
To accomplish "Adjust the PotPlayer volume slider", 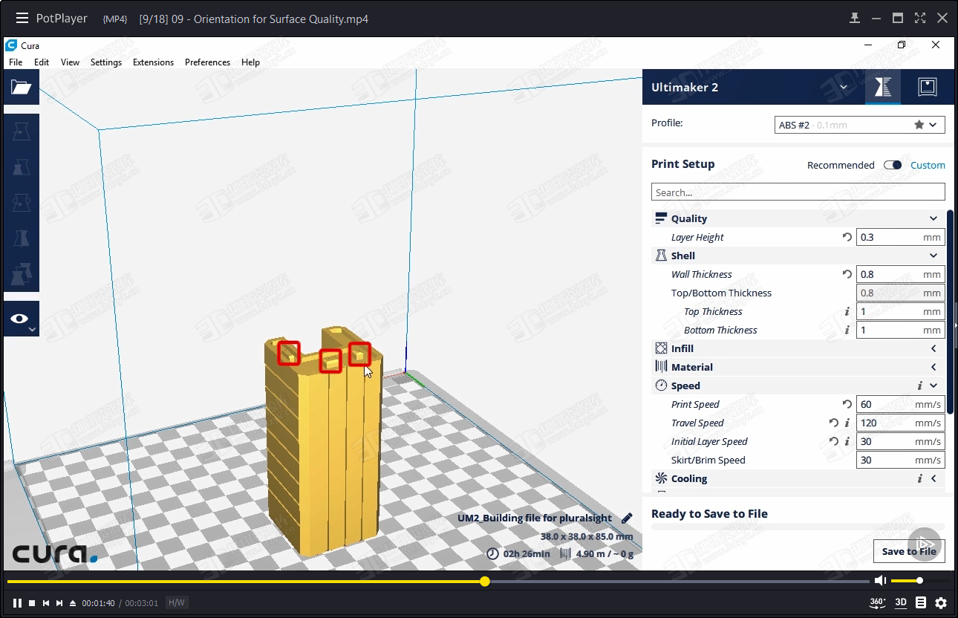I will [919, 581].
